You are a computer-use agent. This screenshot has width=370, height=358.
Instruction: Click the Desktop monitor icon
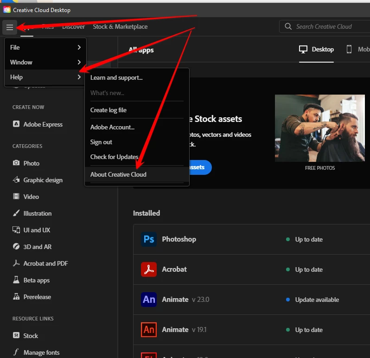tap(303, 49)
